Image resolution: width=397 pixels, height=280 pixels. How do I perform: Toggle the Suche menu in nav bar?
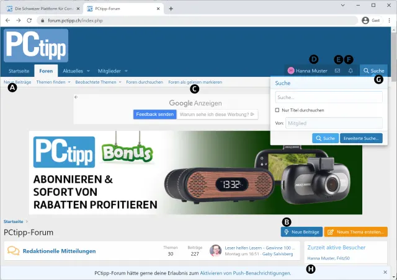click(x=373, y=71)
